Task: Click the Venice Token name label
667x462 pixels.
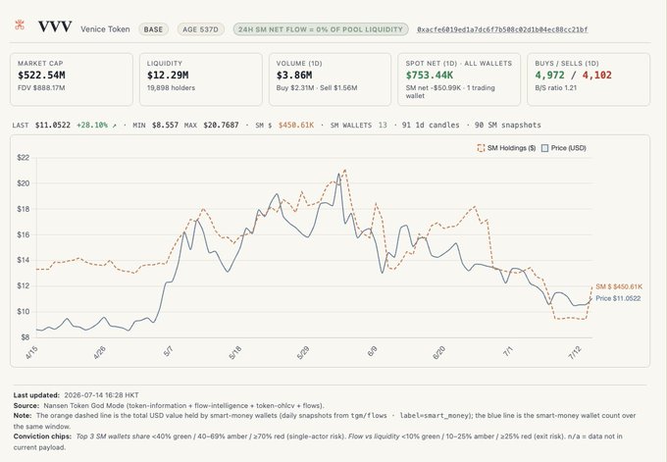Action: [105, 29]
